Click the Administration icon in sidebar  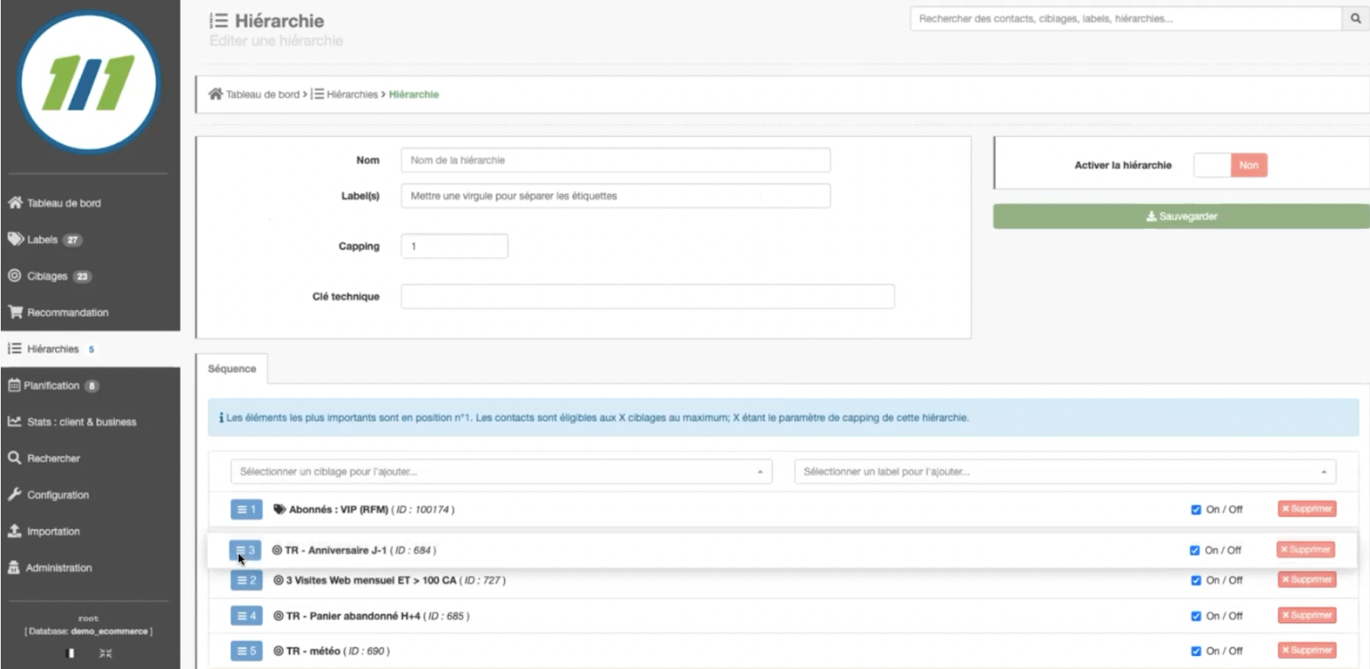click(14, 567)
